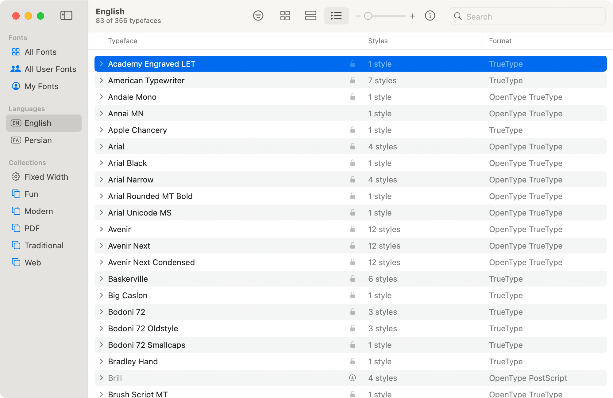This screenshot has width=613, height=398.
Task: Download the Brill font
Action: 352,378
